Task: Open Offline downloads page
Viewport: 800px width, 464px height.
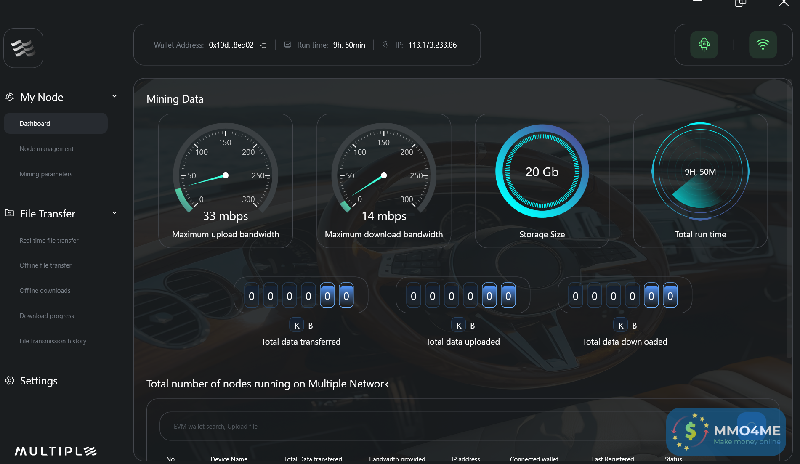Action: (45, 290)
